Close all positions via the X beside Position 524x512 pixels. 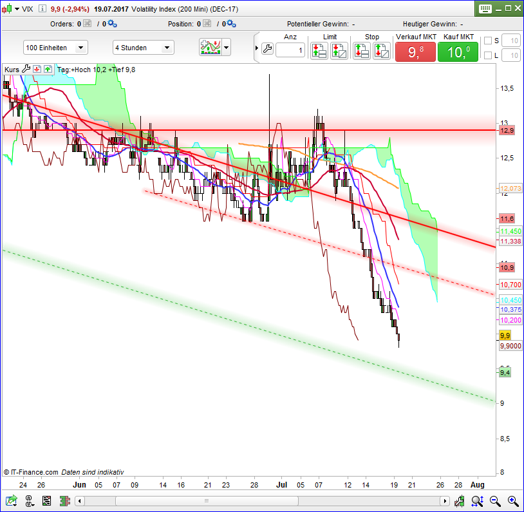pos(207,23)
